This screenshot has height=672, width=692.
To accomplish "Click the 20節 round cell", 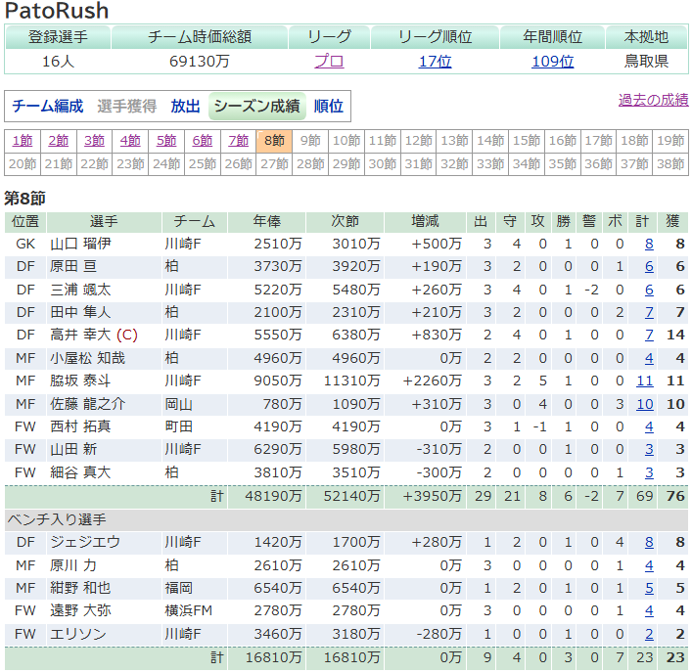I will (23, 164).
